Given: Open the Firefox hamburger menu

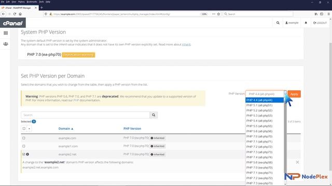Looking at the screenshot, I should [x=328, y=14].
